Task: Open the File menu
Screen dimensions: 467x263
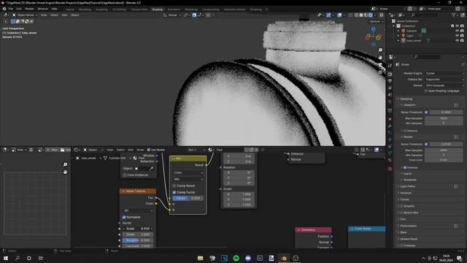Action: 10,9
